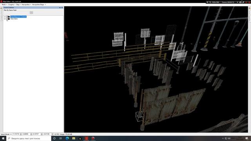Toggle the Actor Items checkbox
Viewport: 251px width, 141px height.
point(7,19)
